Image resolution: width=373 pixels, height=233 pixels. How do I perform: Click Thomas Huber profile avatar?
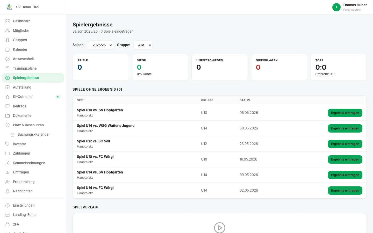coord(336,7)
